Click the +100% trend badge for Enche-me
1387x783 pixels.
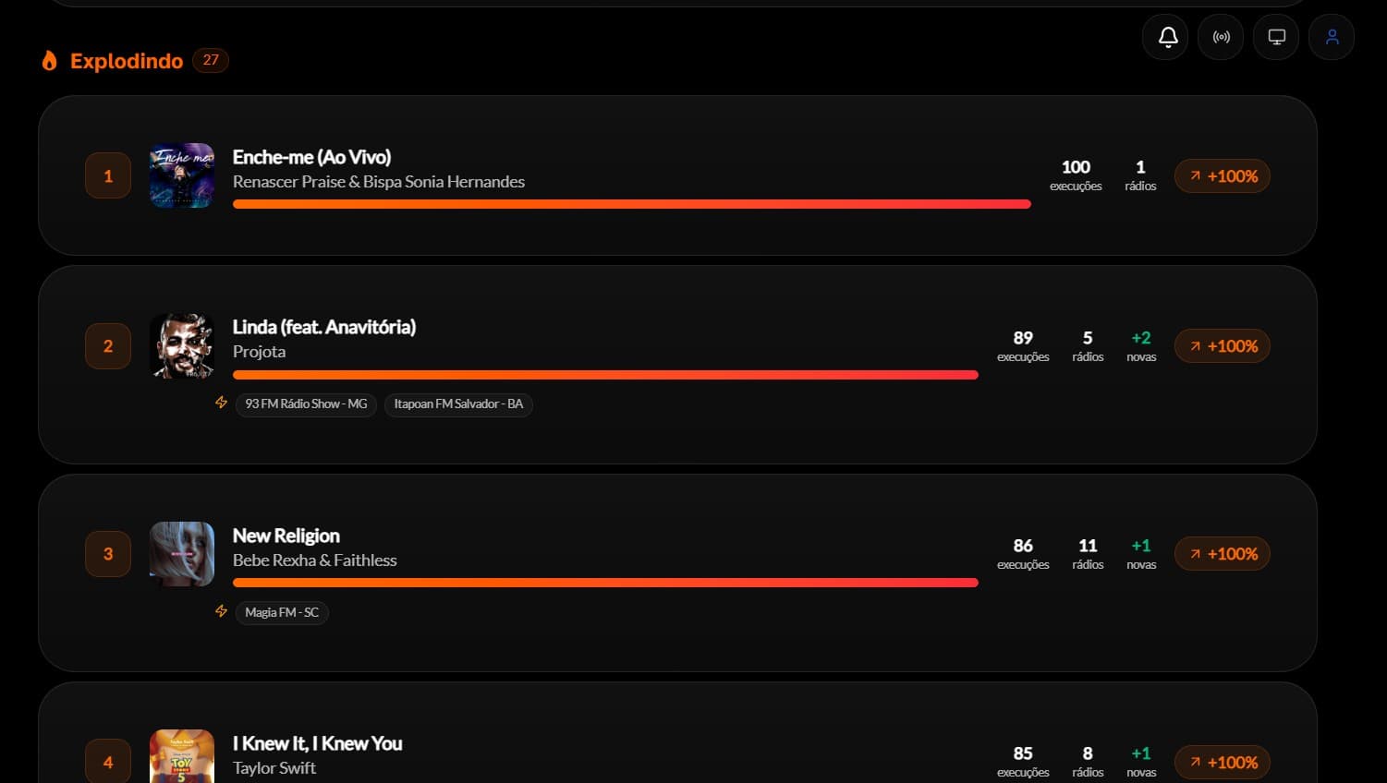[x=1223, y=176]
